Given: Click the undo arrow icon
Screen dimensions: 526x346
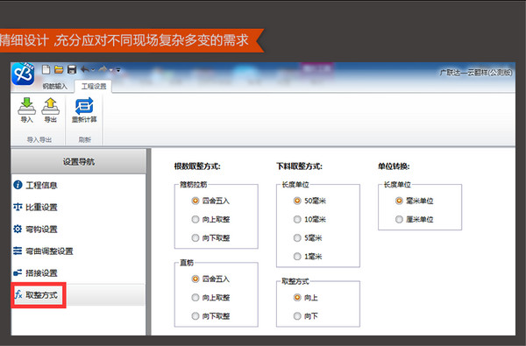Looking at the screenshot, I should (x=85, y=69).
